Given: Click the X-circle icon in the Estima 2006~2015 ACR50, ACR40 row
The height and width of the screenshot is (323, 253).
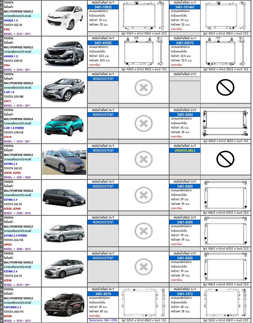Looking at the screenshot, I should click(x=143, y=195).
